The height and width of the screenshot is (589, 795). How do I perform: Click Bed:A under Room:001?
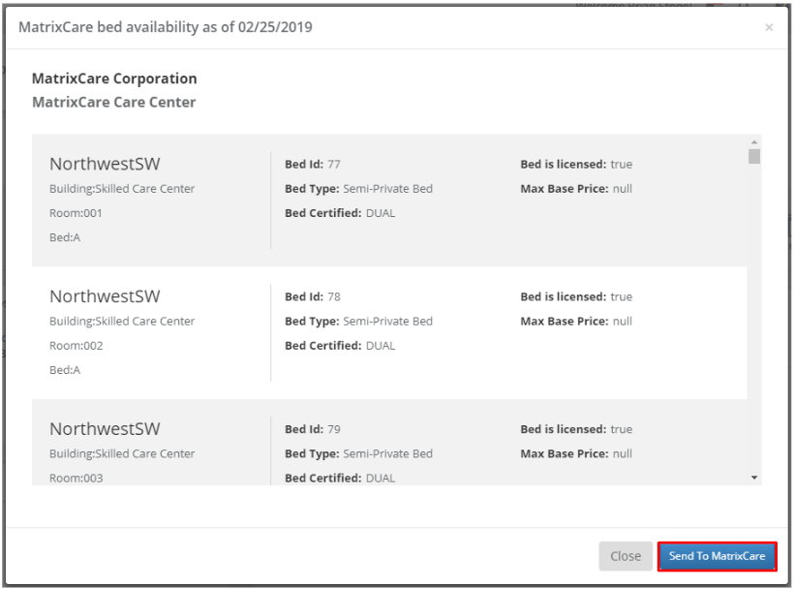coord(65,237)
